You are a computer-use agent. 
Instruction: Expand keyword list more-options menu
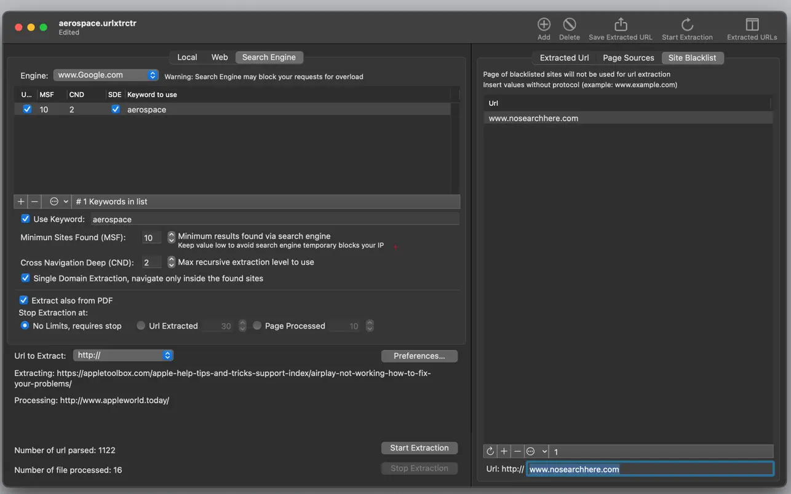click(x=58, y=202)
